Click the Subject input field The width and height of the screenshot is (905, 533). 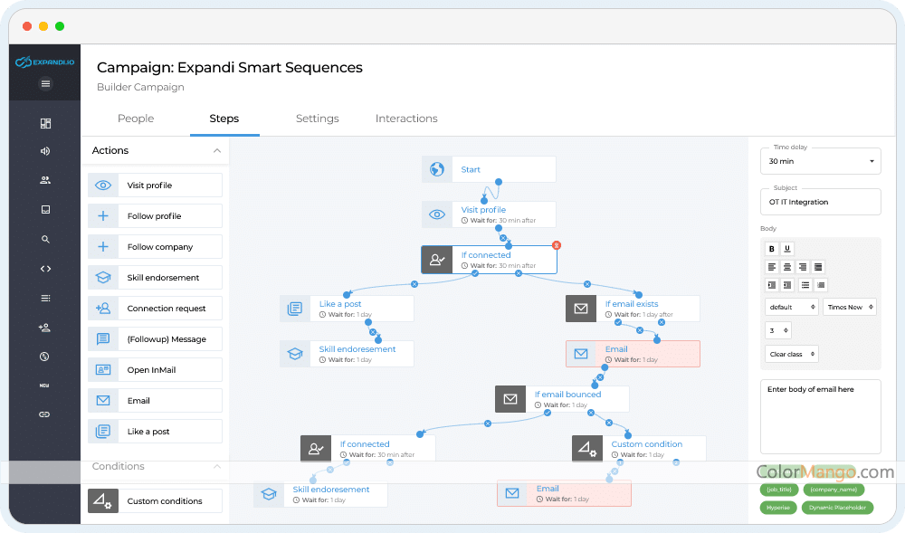coord(820,202)
